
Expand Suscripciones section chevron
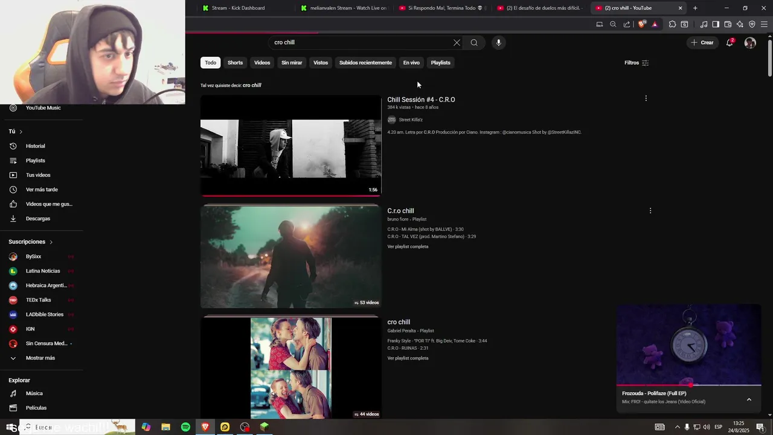51,242
